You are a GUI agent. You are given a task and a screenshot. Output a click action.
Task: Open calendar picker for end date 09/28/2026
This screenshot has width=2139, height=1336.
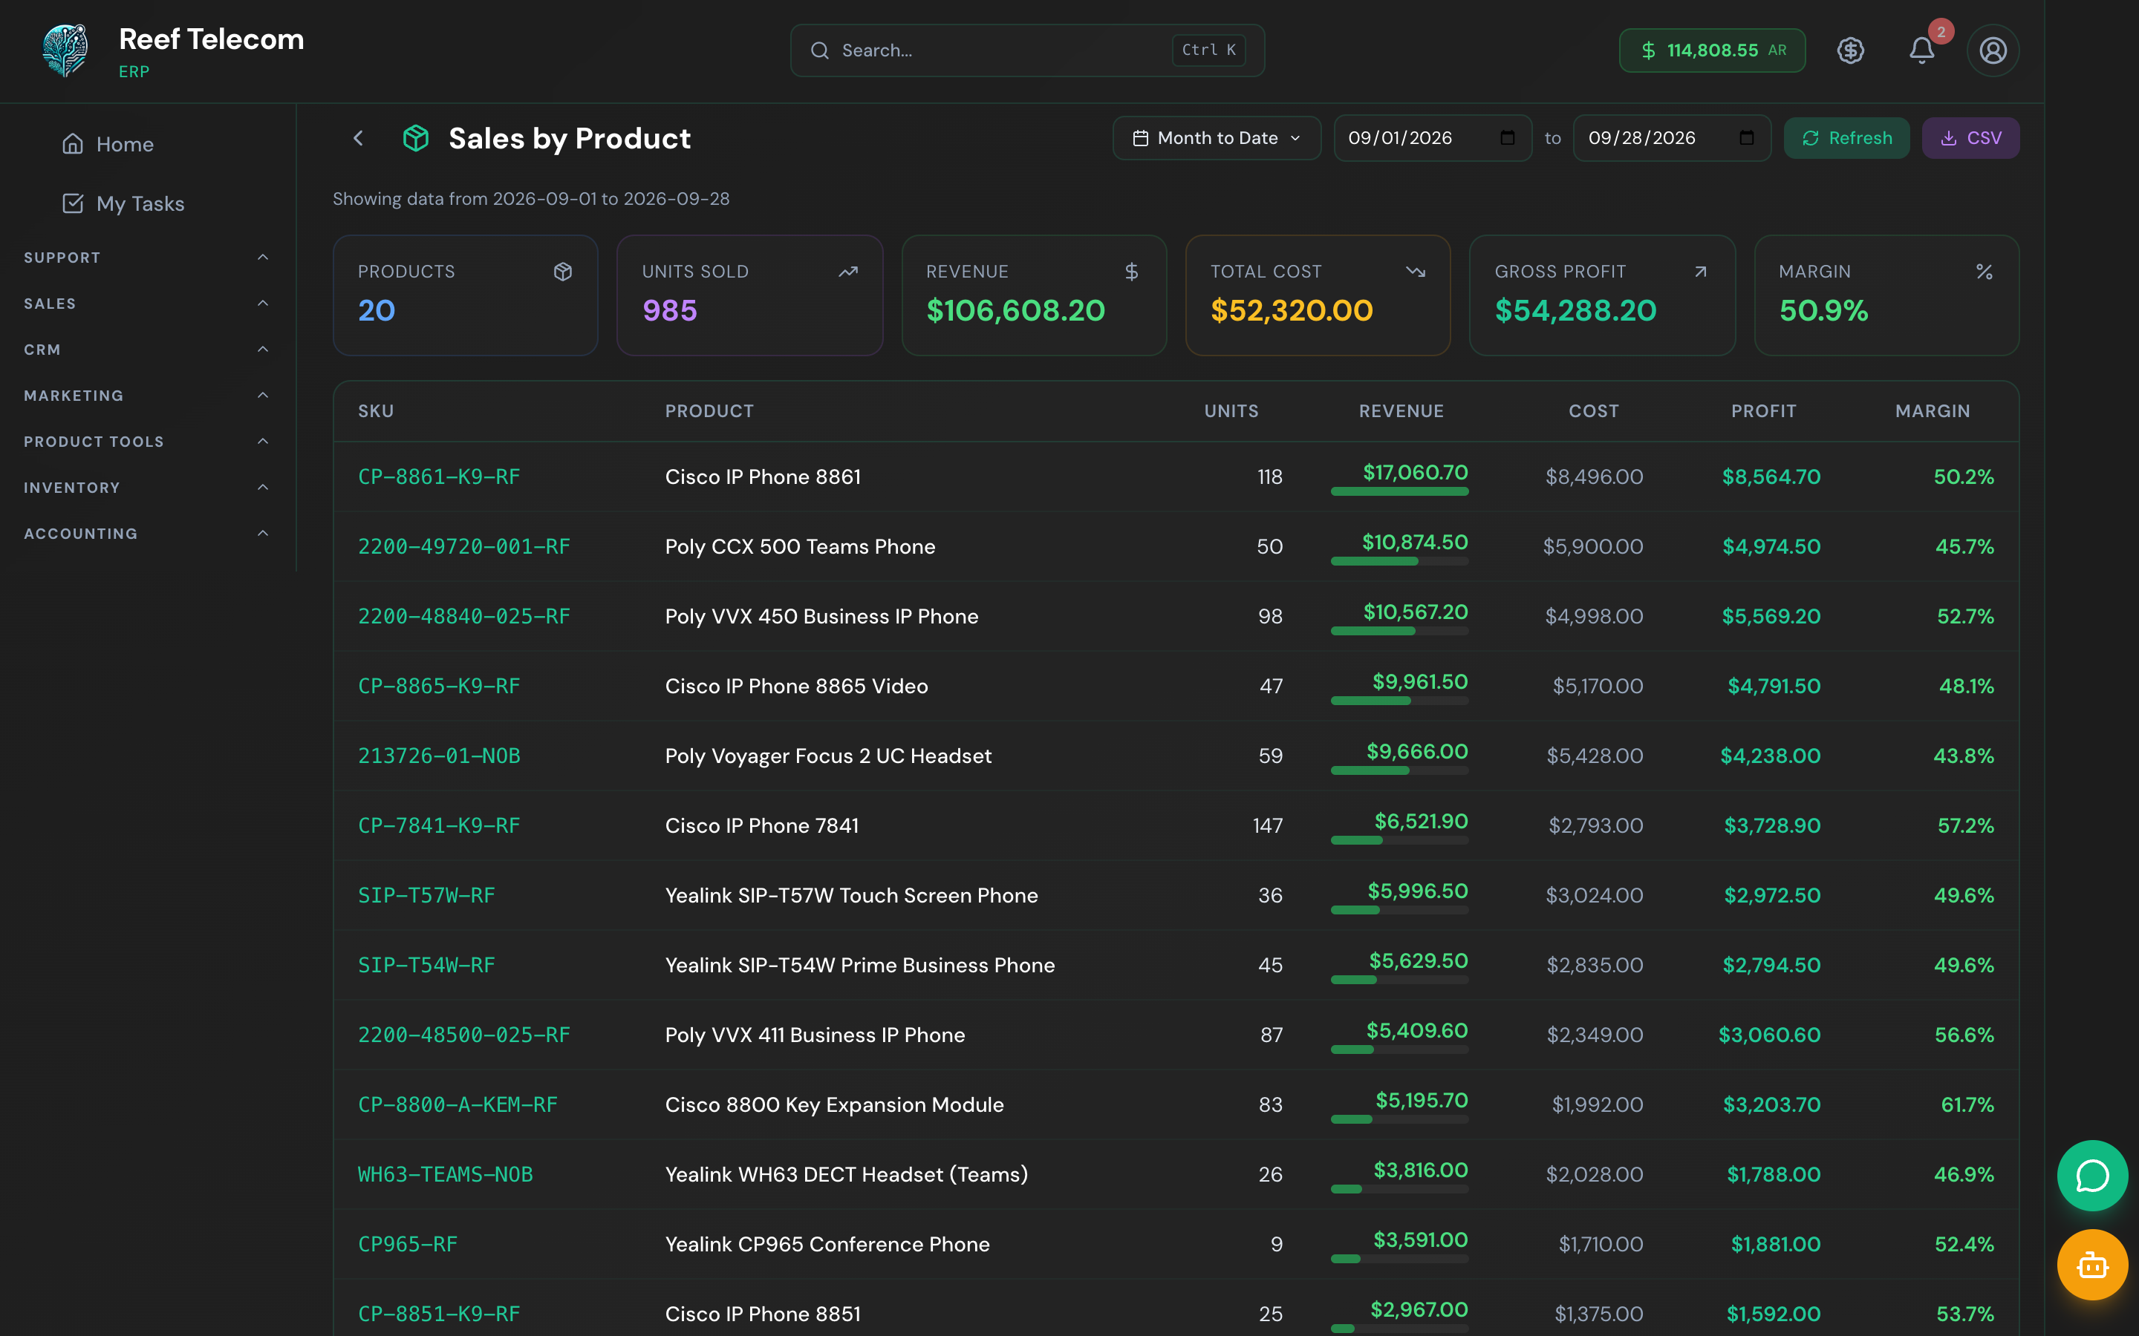point(1747,138)
